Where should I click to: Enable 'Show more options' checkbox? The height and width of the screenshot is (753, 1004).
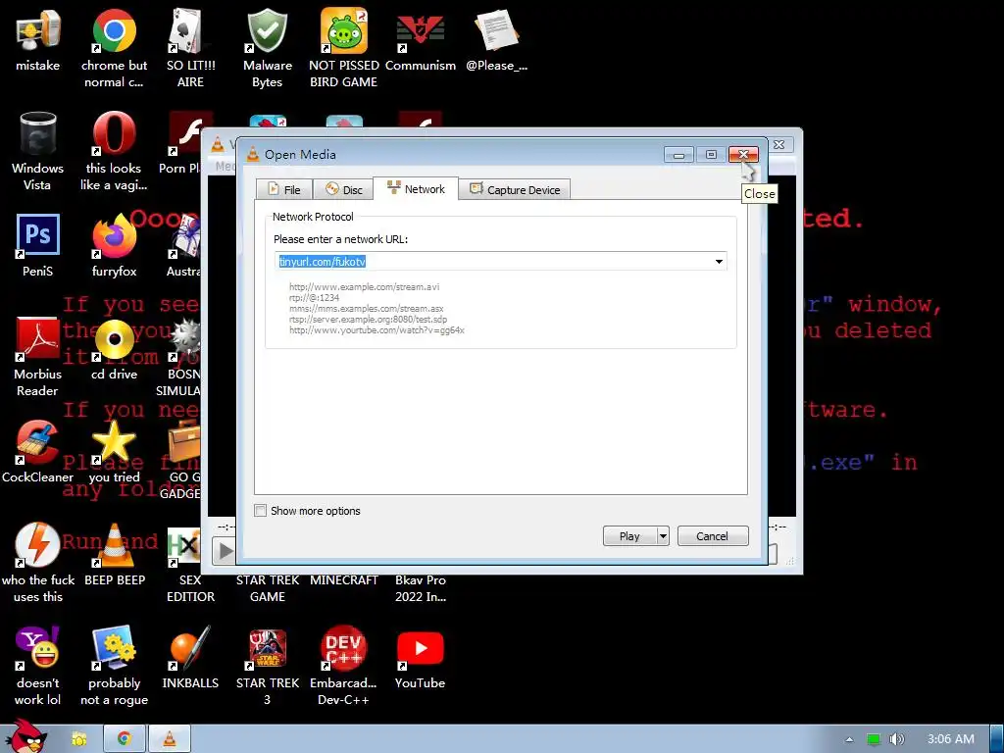(261, 510)
